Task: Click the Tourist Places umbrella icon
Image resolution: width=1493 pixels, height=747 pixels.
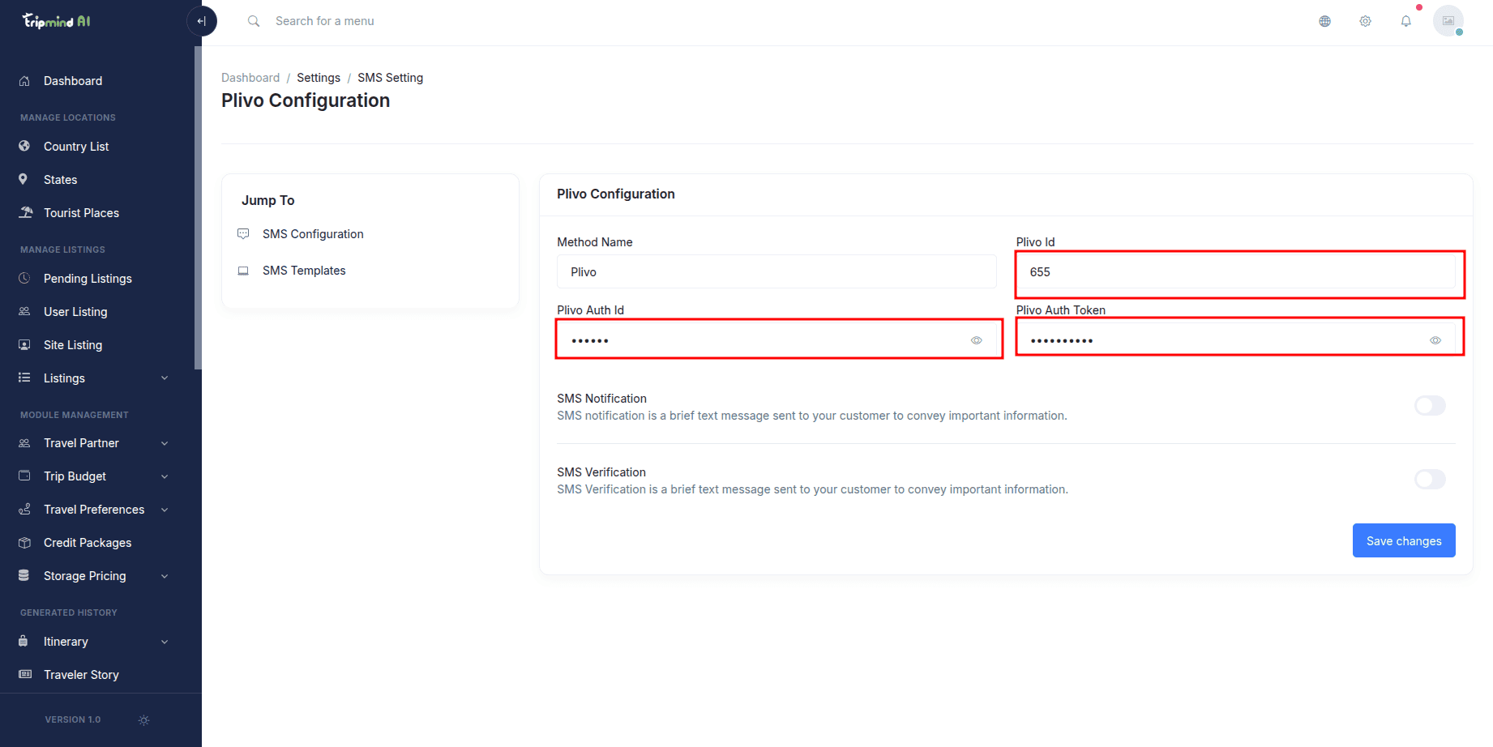Action: click(x=26, y=212)
